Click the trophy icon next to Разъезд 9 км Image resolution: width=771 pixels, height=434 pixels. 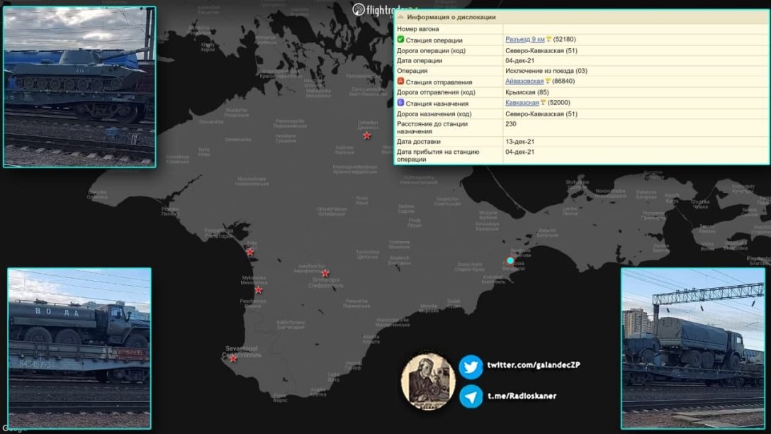[x=550, y=39]
